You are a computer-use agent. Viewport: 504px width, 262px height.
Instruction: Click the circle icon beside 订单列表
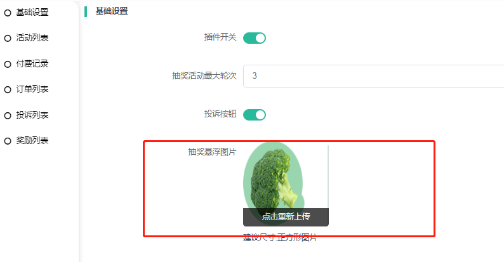(x=8, y=89)
